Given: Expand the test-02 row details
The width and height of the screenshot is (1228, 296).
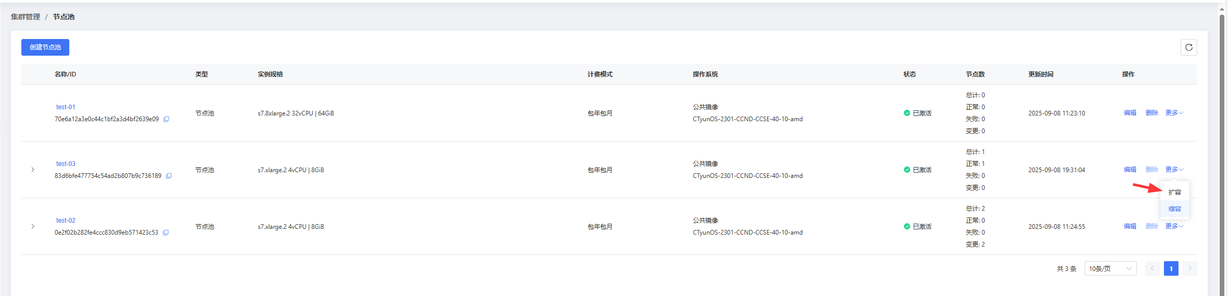Looking at the screenshot, I should pos(33,226).
